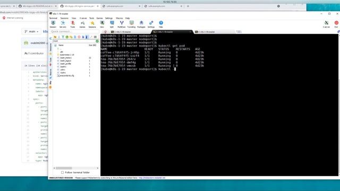Click the terminal command prompt line

pyautogui.click(x=138, y=69)
